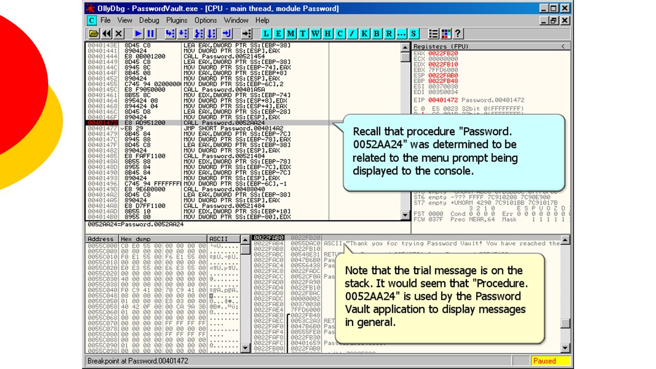656x369 pixels.
Task: Click the Trace into toolbar icon
Action: click(199, 34)
